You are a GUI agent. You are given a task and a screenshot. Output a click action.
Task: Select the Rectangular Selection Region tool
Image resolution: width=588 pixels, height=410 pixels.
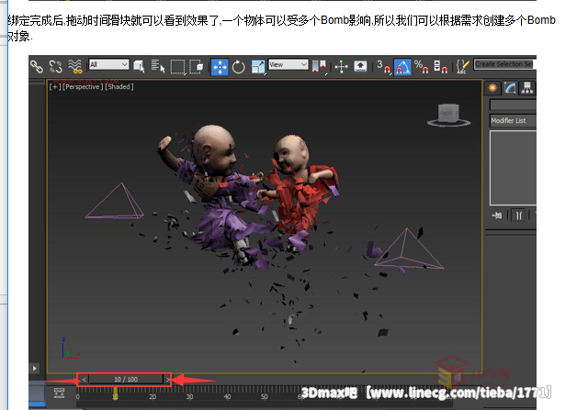[177, 67]
